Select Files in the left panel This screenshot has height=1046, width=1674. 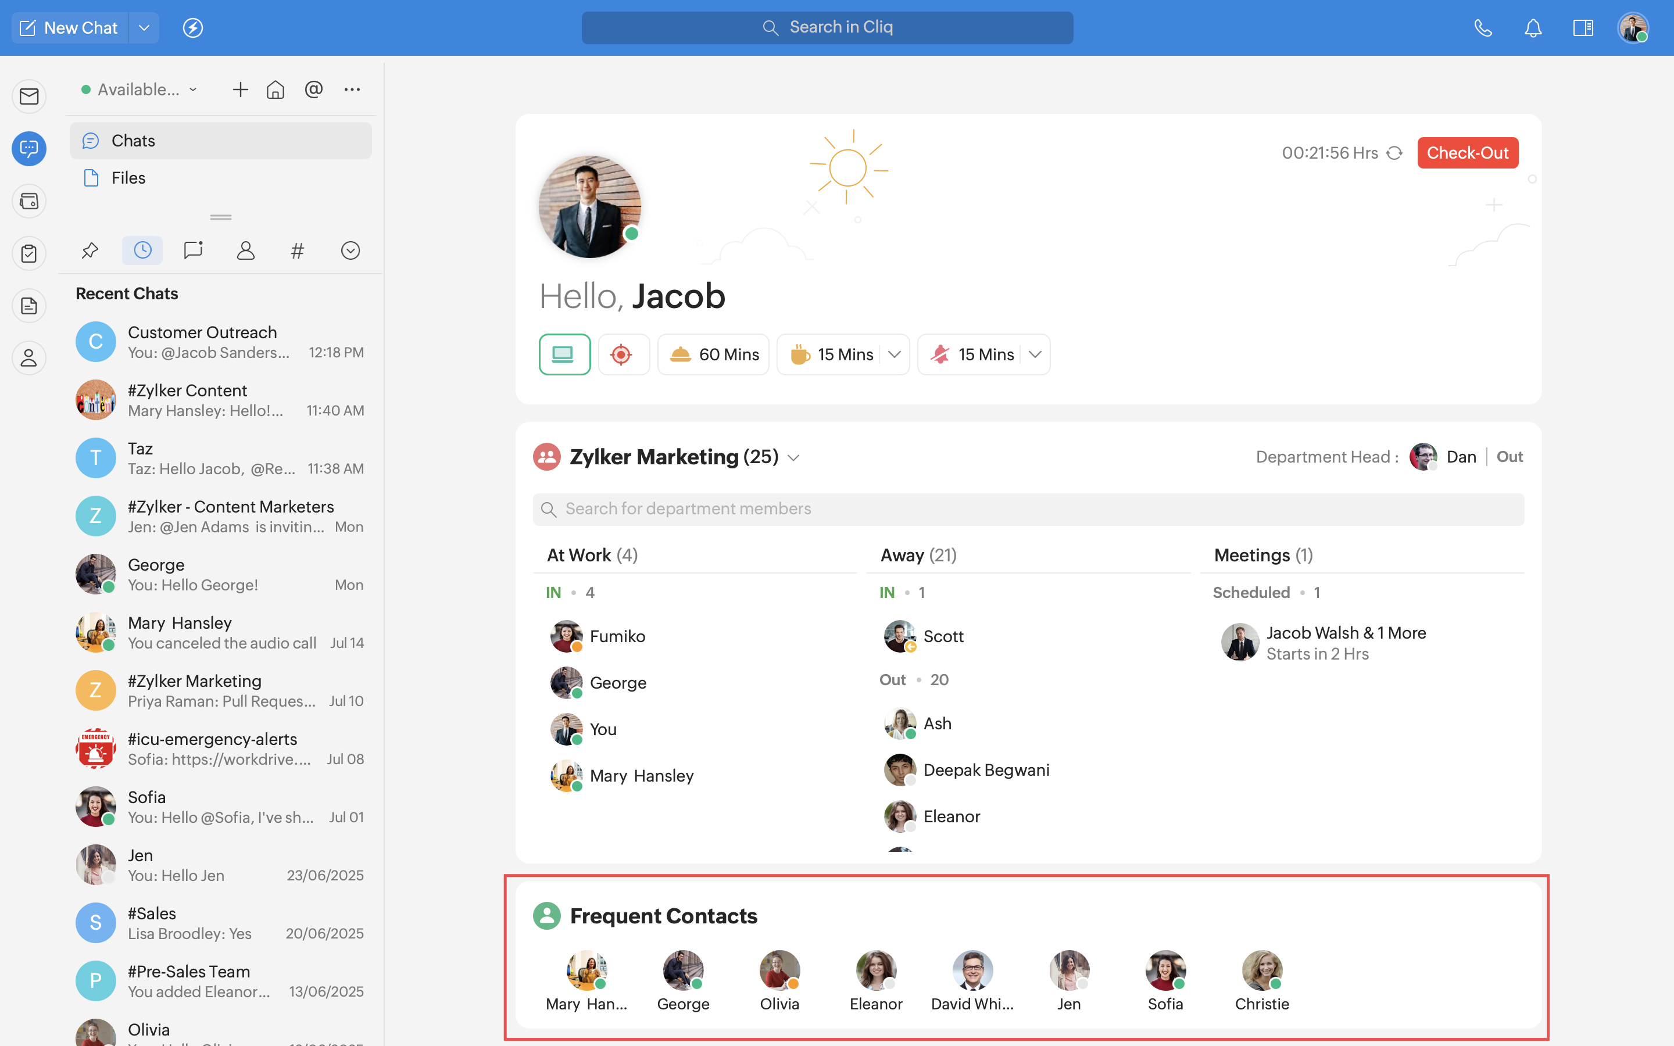pyautogui.click(x=128, y=178)
